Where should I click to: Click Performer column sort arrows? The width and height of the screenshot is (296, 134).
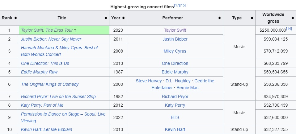click(x=219, y=18)
